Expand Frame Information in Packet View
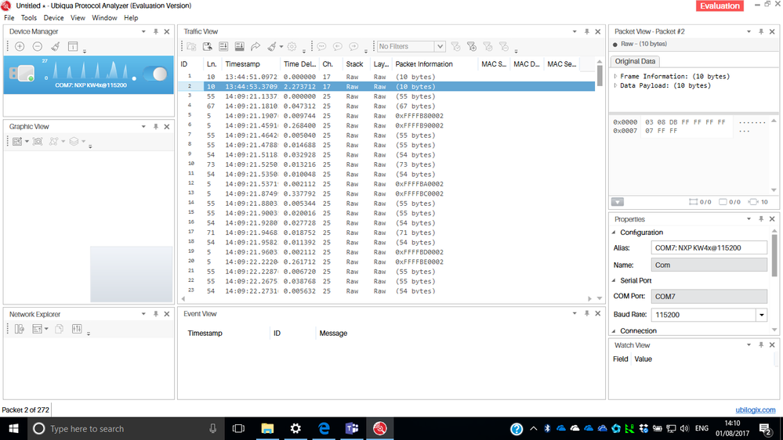The image size is (783, 440). [616, 76]
